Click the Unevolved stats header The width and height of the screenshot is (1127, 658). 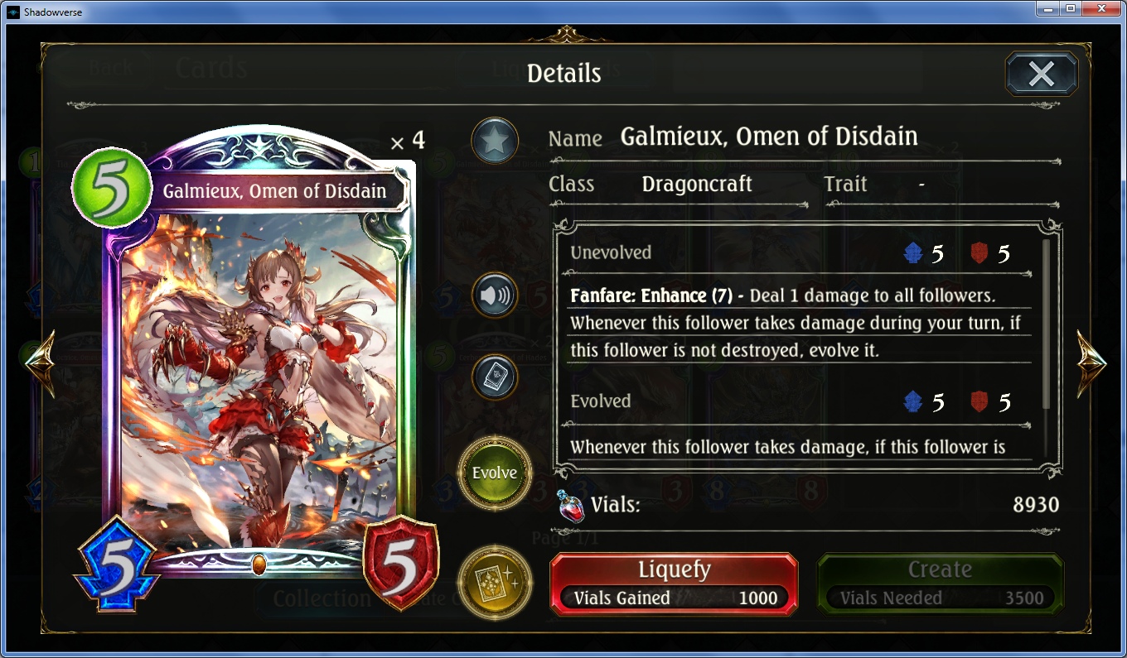[611, 252]
